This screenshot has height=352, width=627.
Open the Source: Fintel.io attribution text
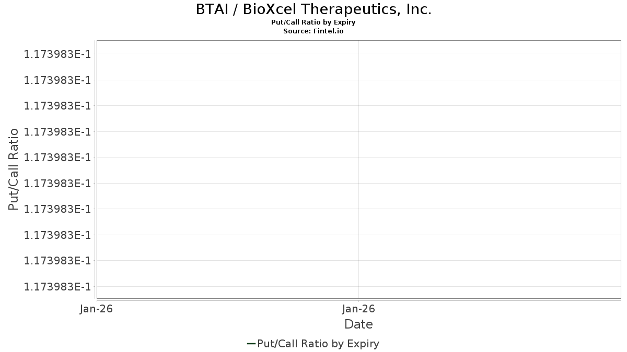[313, 31]
